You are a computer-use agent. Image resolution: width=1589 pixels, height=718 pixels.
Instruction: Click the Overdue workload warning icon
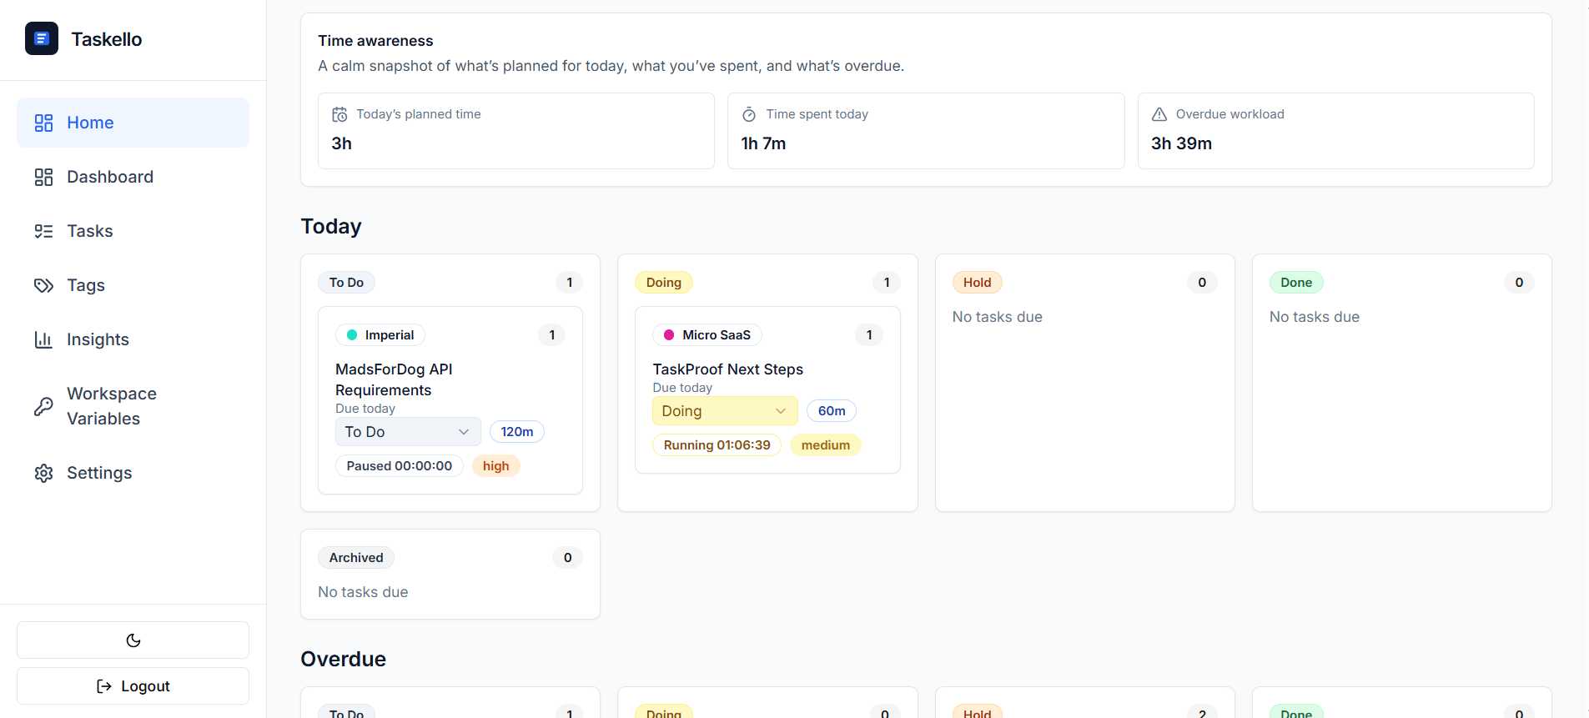[1159, 114]
